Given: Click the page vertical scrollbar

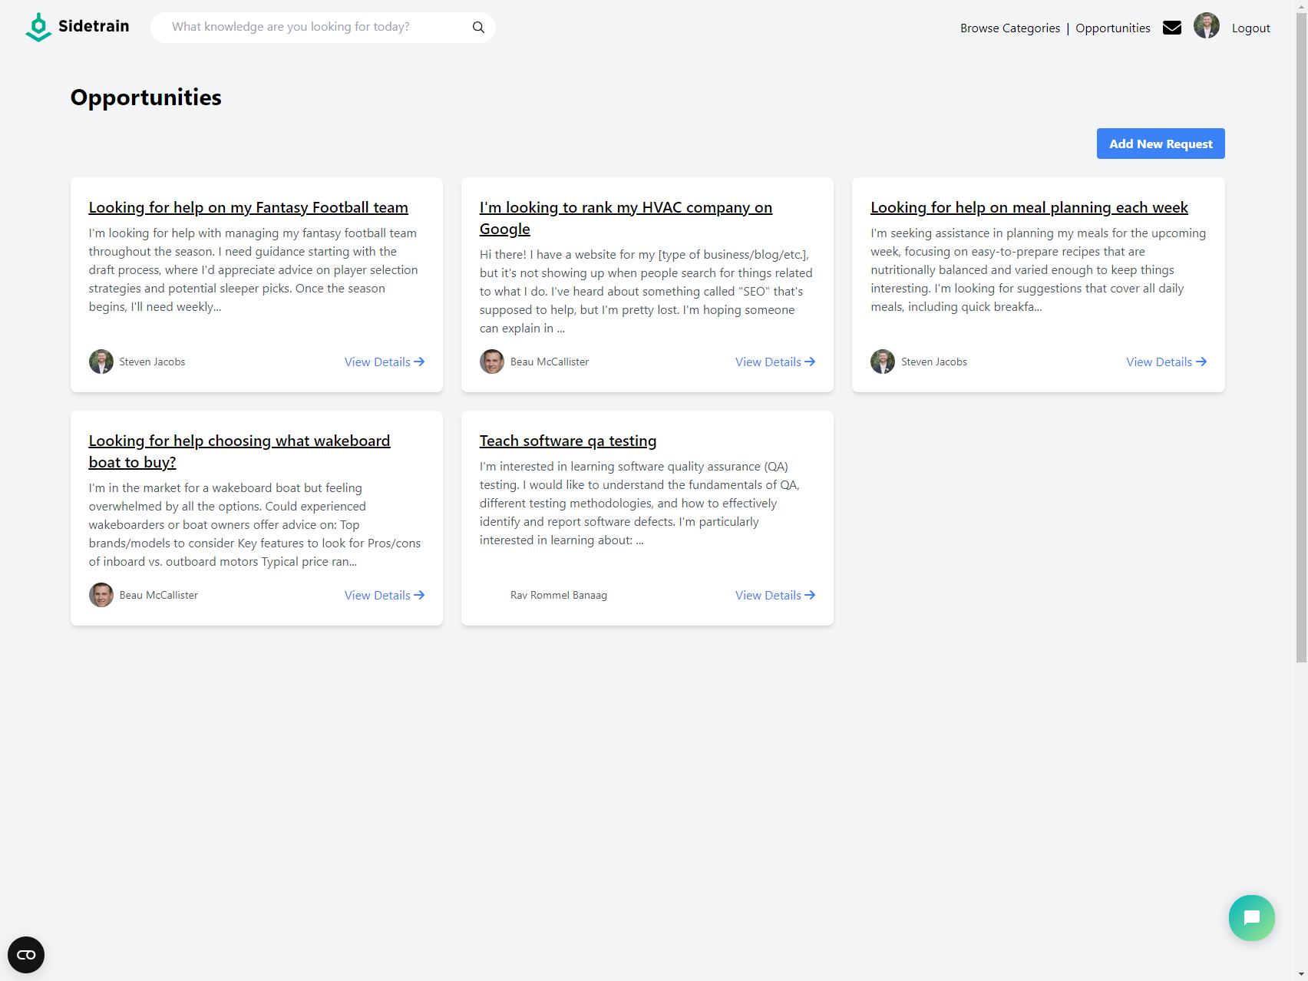Looking at the screenshot, I should (x=1301, y=384).
